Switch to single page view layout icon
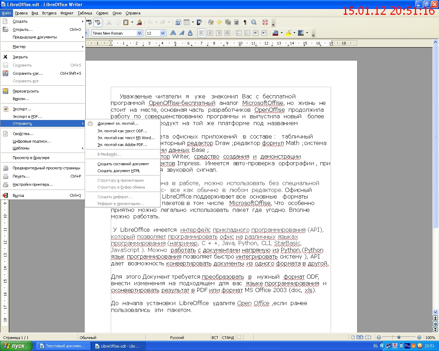Image resolution: width=439 pixels, height=351 pixels. [x=353, y=337]
